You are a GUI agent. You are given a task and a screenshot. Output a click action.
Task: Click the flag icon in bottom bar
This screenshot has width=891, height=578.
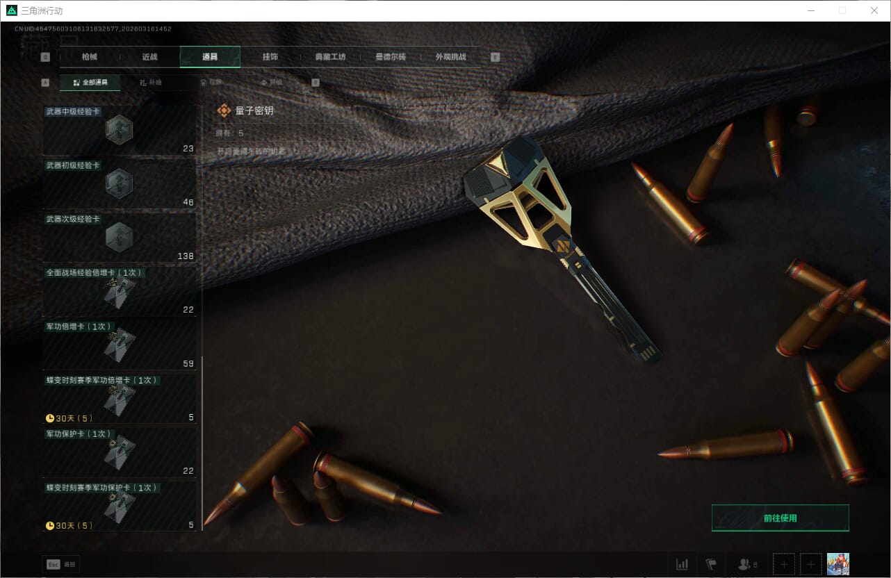point(711,564)
